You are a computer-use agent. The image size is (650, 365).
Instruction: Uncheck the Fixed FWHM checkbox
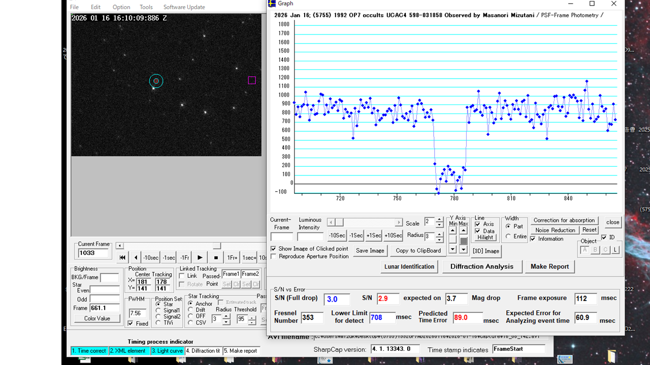(x=131, y=323)
